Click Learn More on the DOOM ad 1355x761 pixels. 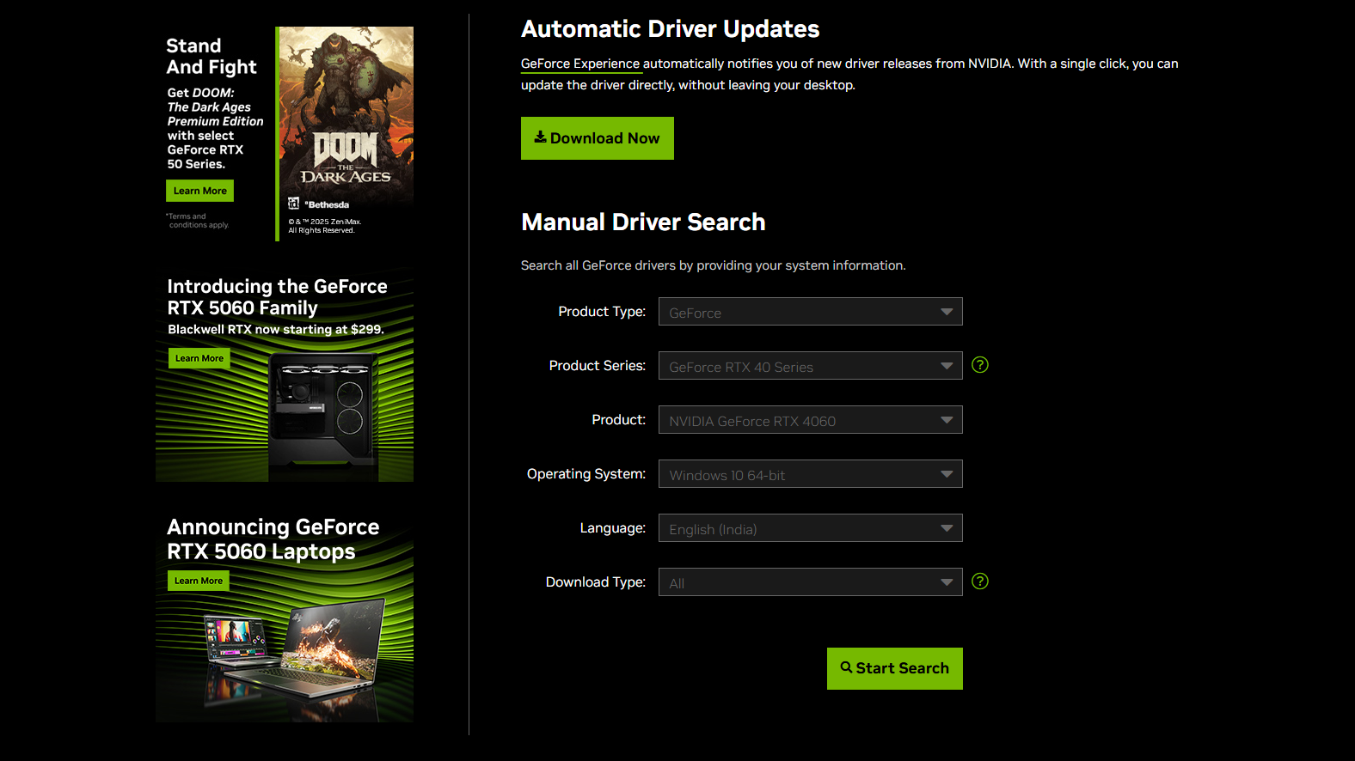pyautogui.click(x=199, y=191)
